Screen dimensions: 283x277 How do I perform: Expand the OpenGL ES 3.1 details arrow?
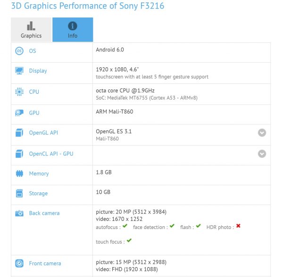click(x=262, y=133)
